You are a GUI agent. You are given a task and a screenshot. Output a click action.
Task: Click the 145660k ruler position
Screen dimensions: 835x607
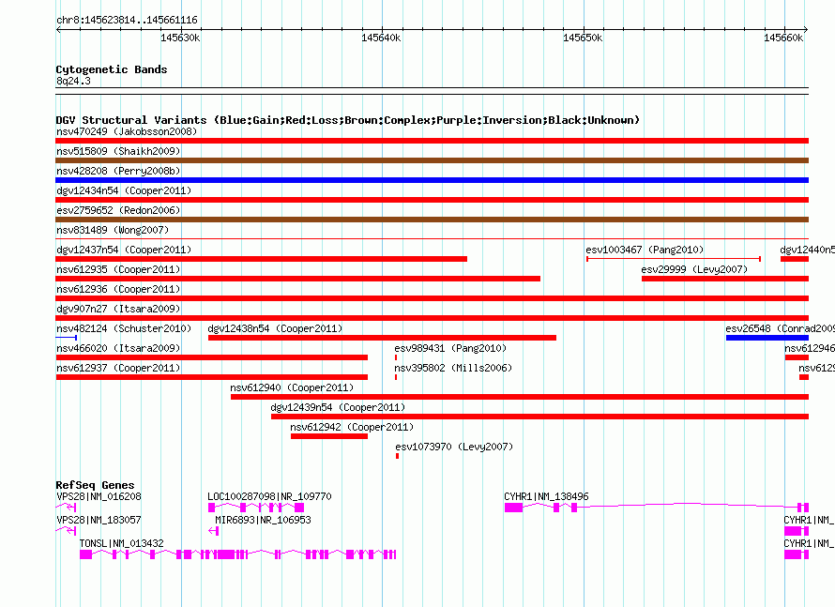[x=784, y=38]
